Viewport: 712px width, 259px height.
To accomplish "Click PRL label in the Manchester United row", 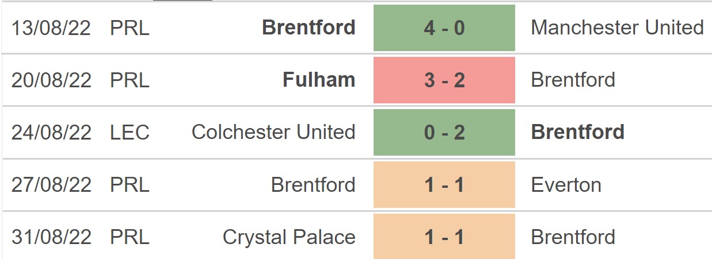I will [130, 28].
